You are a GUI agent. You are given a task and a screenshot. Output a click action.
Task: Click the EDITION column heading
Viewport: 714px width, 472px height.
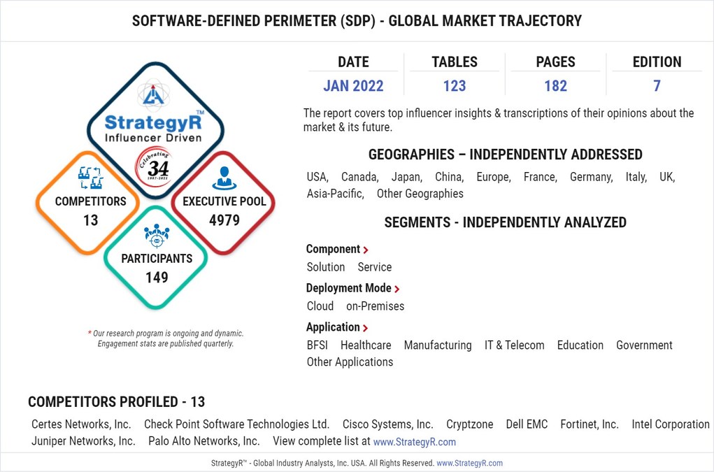click(657, 62)
